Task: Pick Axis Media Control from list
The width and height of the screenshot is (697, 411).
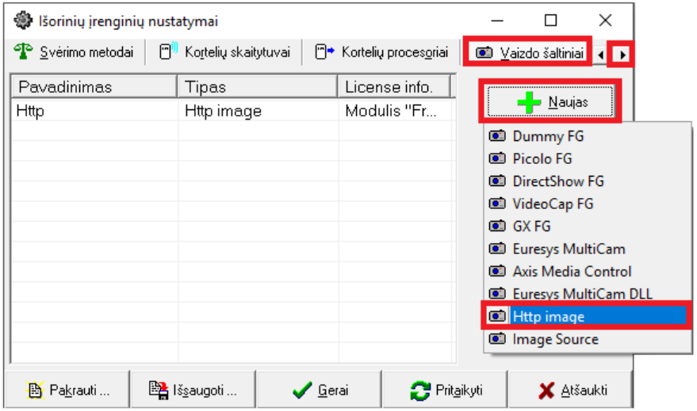Action: [572, 272]
